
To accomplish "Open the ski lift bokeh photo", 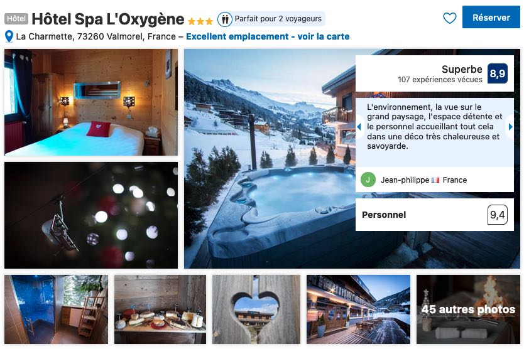I will (91, 215).
